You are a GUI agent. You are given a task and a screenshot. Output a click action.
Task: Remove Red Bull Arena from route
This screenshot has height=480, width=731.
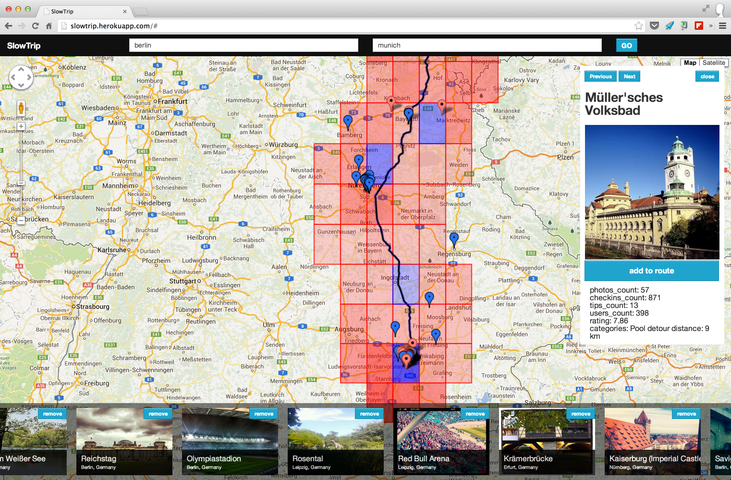pyautogui.click(x=475, y=414)
